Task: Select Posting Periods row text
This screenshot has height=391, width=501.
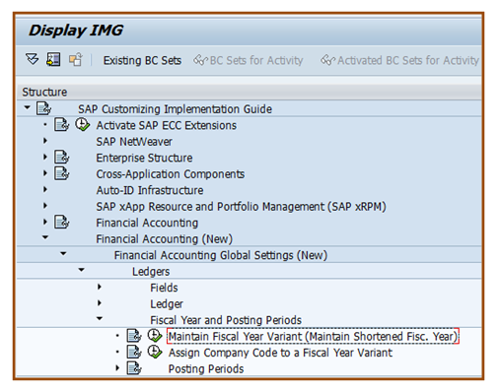Action: pos(206,369)
